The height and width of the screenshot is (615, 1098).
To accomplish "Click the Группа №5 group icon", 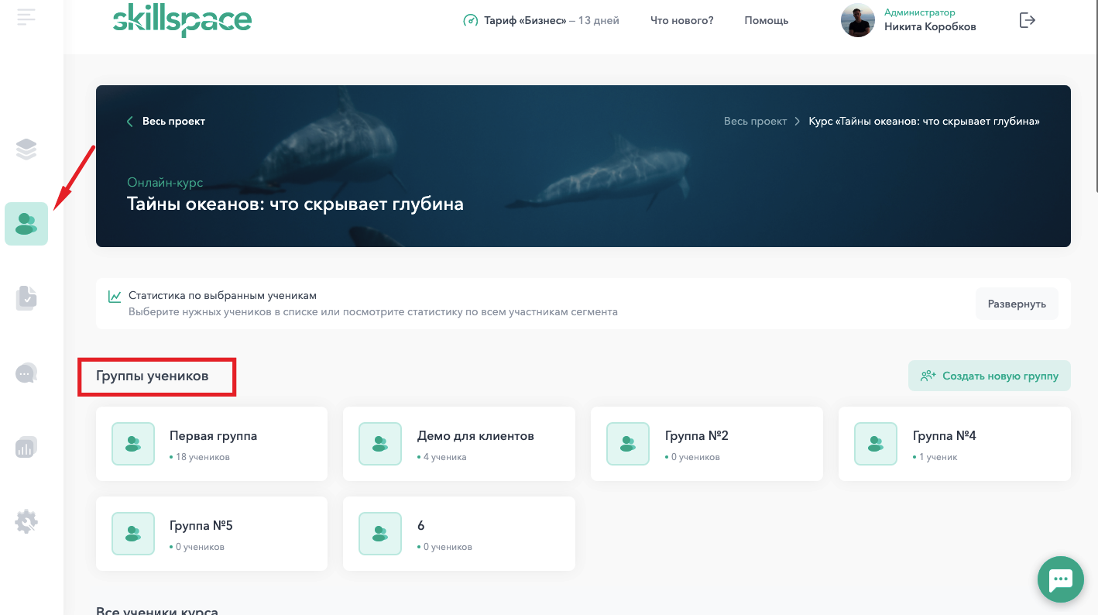I will (133, 534).
